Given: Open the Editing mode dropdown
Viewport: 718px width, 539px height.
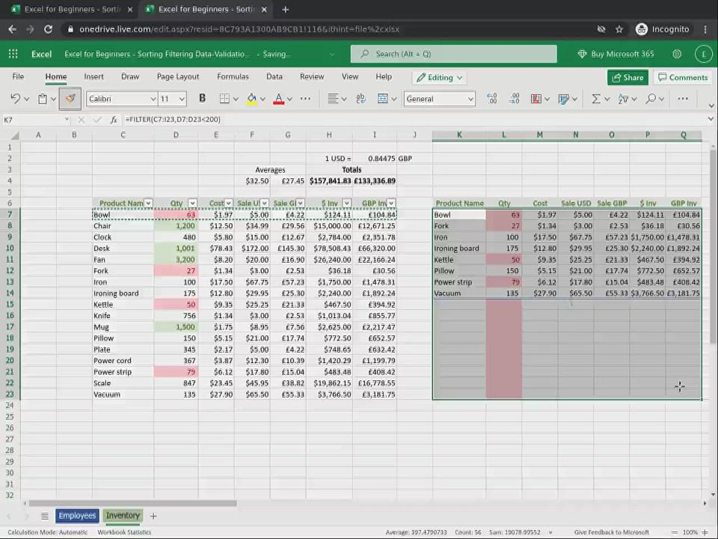Looking at the screenshot, I should pyautogui.click(x=439, y=77).
